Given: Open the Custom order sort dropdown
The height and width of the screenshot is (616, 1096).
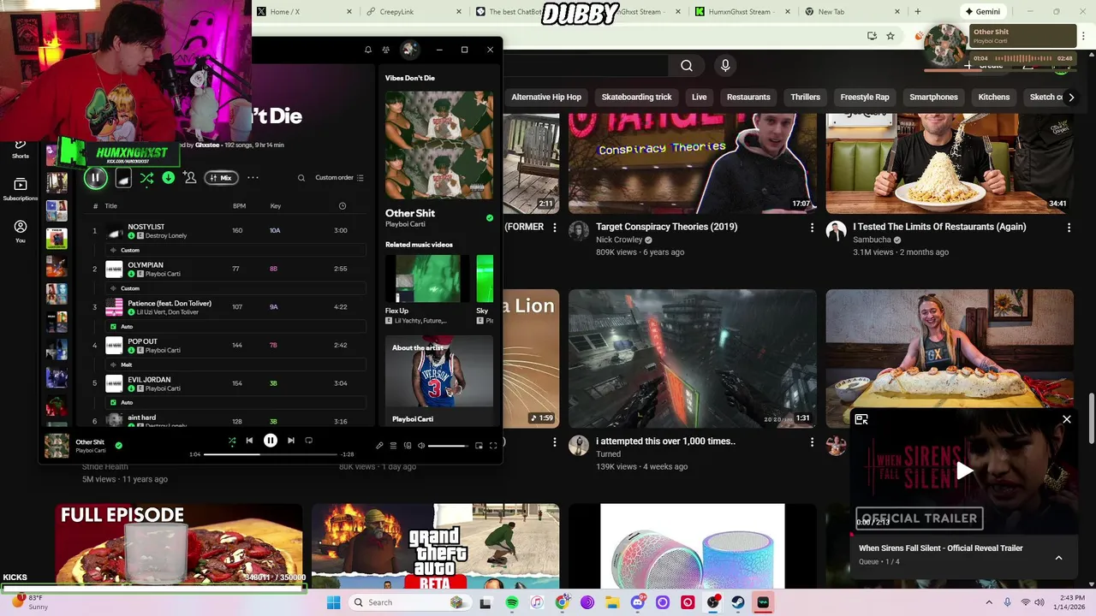Looking at the screenshot, I should coord(339,178).
